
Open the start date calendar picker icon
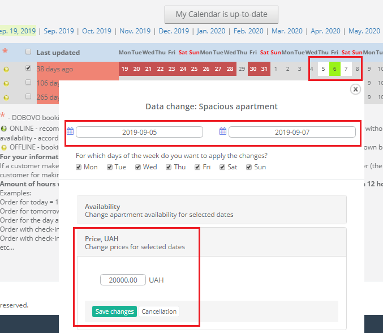coord(70,131)
